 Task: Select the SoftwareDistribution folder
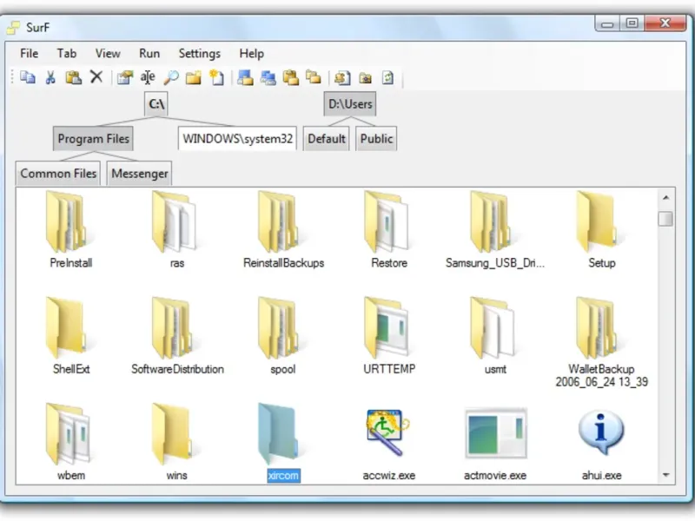[x=177, y=336]
